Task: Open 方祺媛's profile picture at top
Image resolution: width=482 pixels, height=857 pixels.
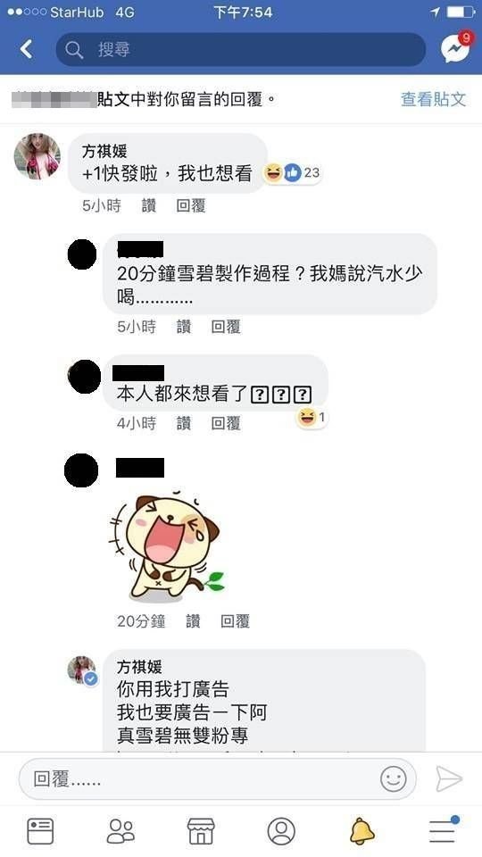Action: (37, 156)
